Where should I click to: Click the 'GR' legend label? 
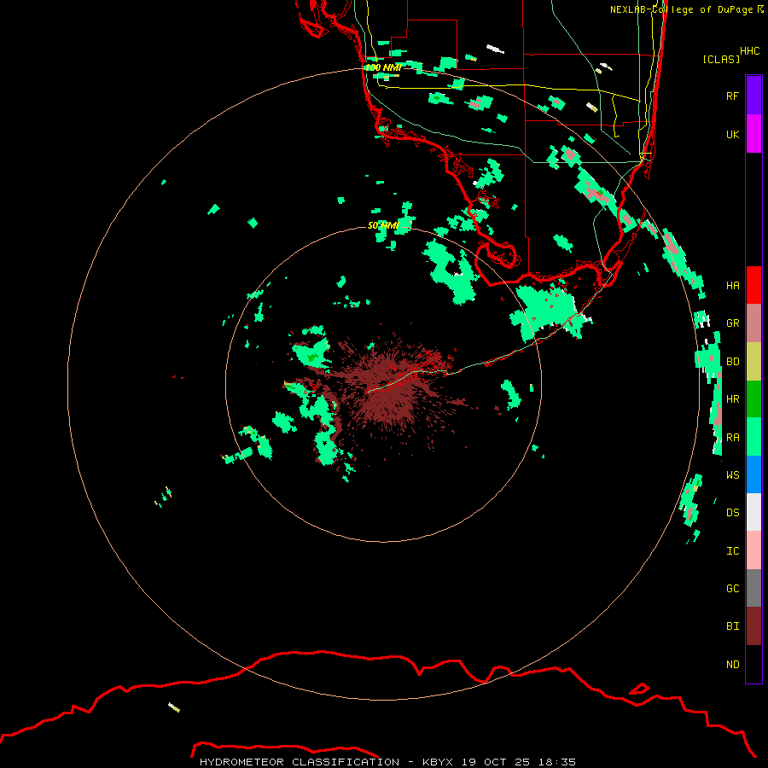tap(733, 323)
